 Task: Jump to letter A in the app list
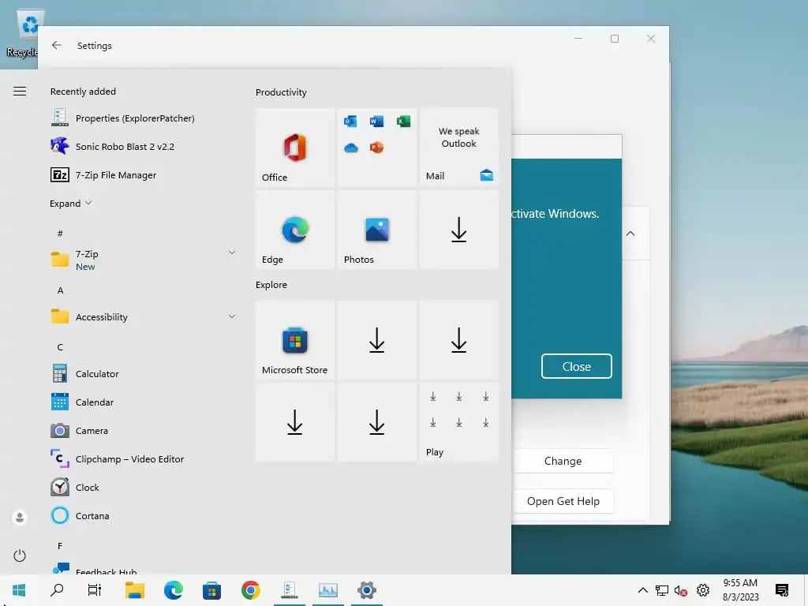[x=60, y=290]
